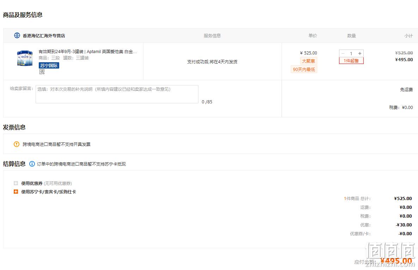The height and width of the screenshot is (270, 418).
Task: Click the 1件起售 notice
Action: [x=351, y=61]
